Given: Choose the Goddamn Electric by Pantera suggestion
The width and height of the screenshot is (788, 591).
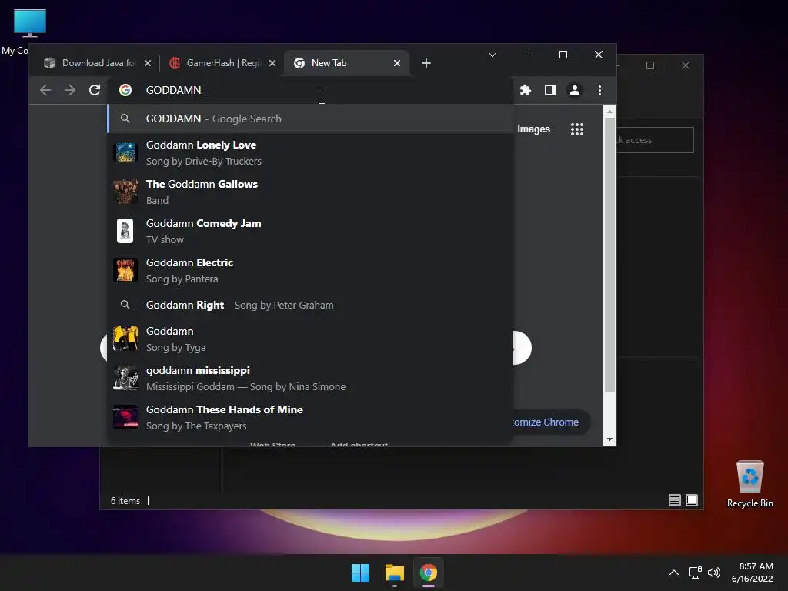Looking at the screenshot, I should coord(311,270).
